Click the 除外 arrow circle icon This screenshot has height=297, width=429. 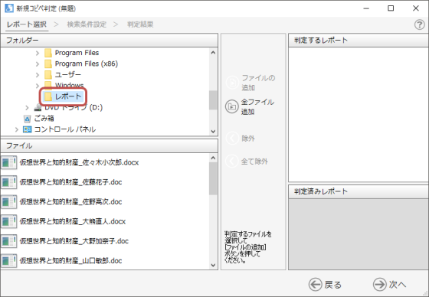[232, 139]
